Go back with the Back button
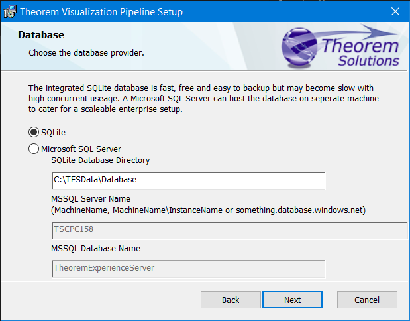 [x=231, y=300]
